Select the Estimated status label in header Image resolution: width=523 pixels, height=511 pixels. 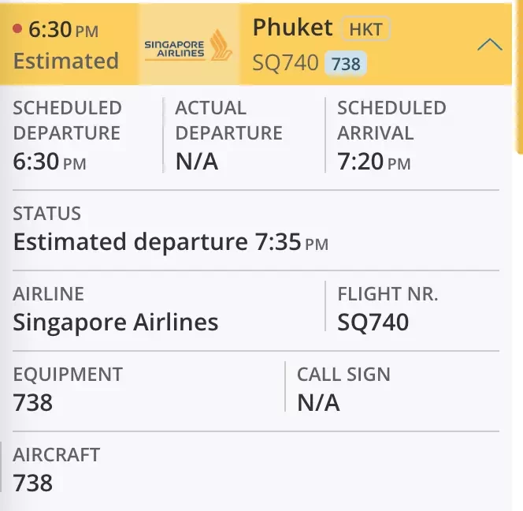(66, 61)
